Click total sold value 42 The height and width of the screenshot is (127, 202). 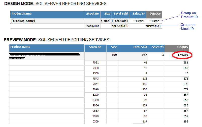[x=145, y=68]
